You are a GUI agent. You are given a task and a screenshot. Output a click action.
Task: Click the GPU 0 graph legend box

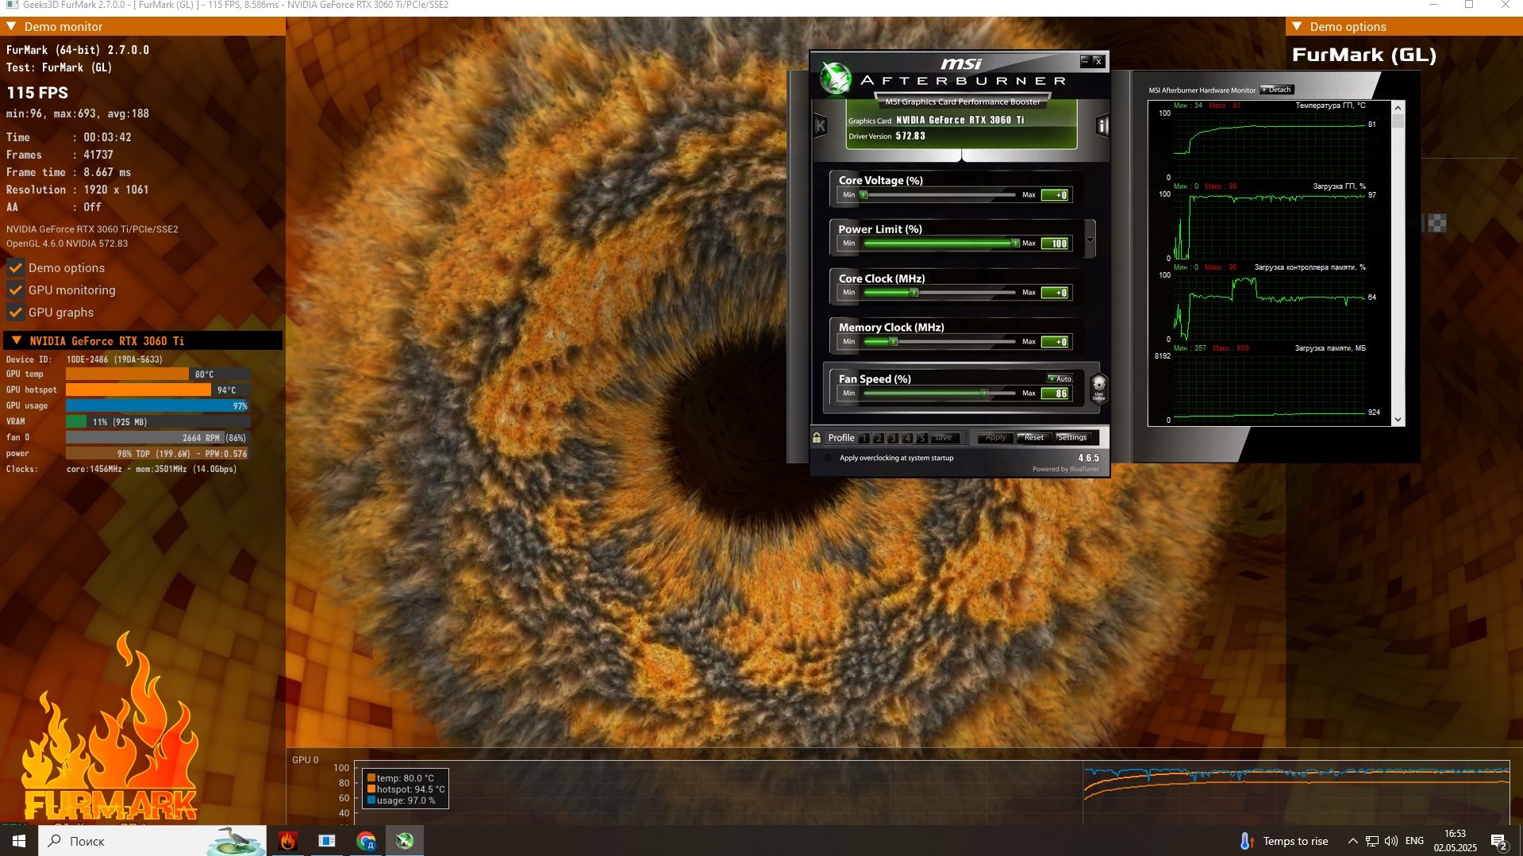point(406,789)
